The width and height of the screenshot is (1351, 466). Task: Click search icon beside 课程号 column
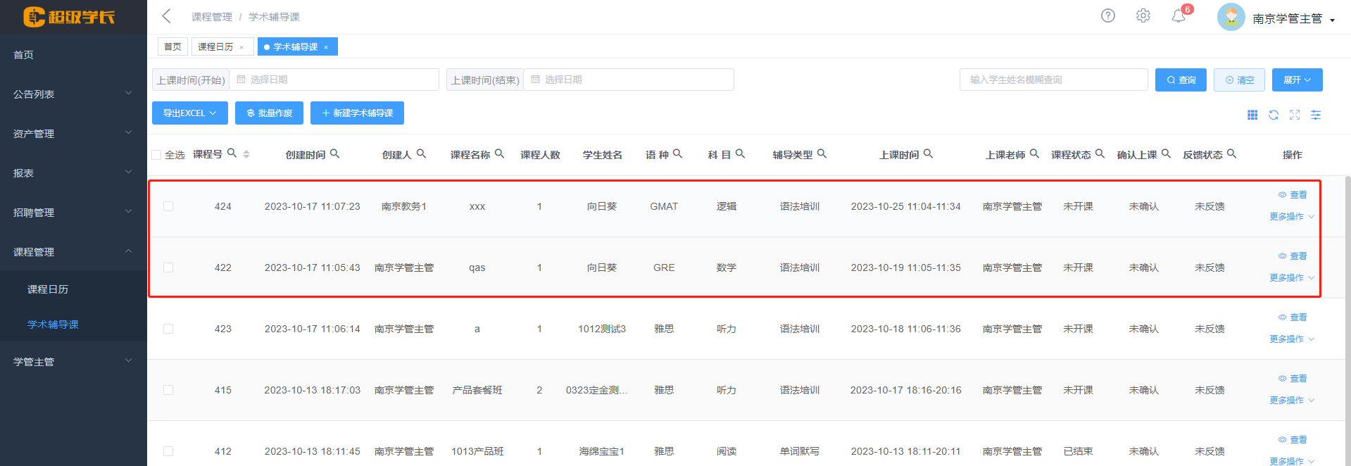[232, 153]
